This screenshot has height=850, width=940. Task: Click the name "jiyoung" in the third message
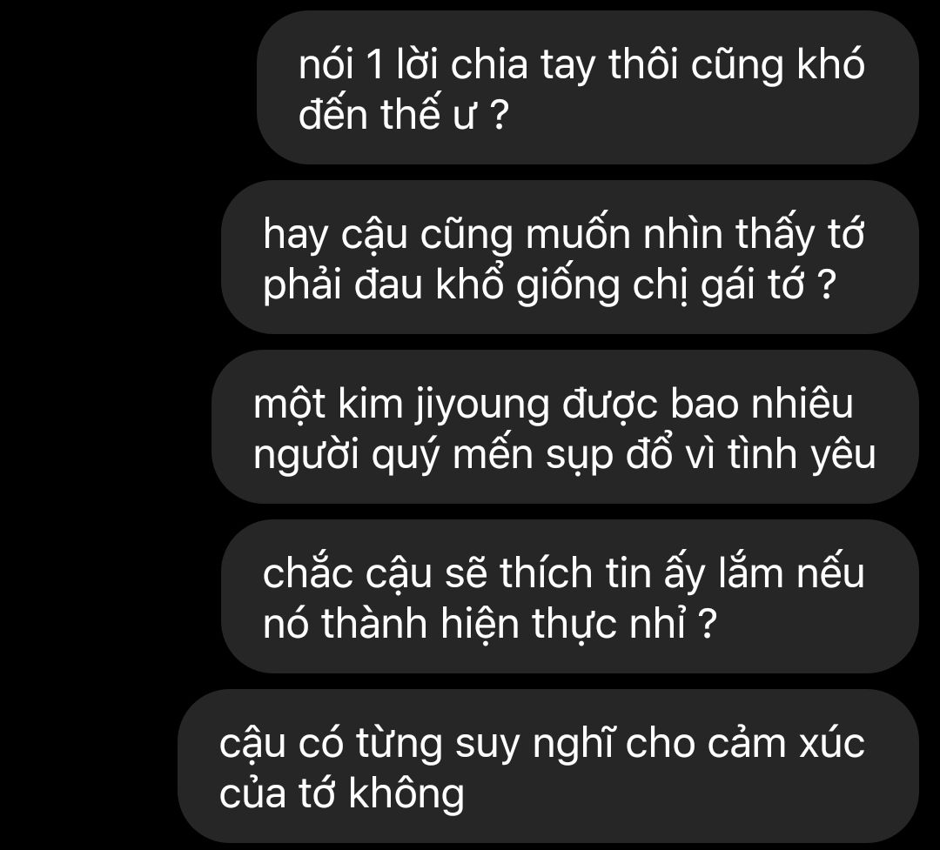point(482,404)
